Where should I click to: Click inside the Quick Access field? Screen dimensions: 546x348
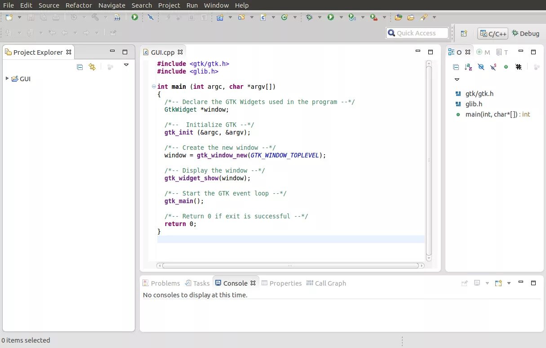(x=418, y=33)
